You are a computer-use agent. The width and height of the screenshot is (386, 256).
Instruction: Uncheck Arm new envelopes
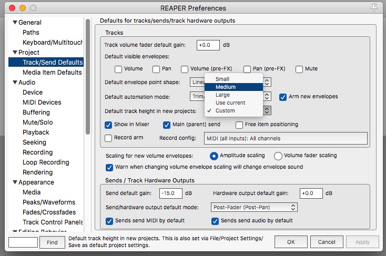(x=283, y=97)
